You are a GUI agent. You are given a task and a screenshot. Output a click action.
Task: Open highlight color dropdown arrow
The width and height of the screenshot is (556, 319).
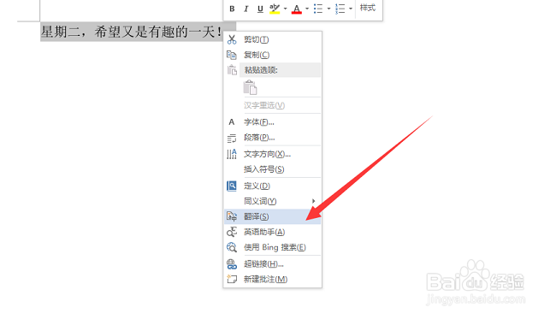tap(285, 9)
